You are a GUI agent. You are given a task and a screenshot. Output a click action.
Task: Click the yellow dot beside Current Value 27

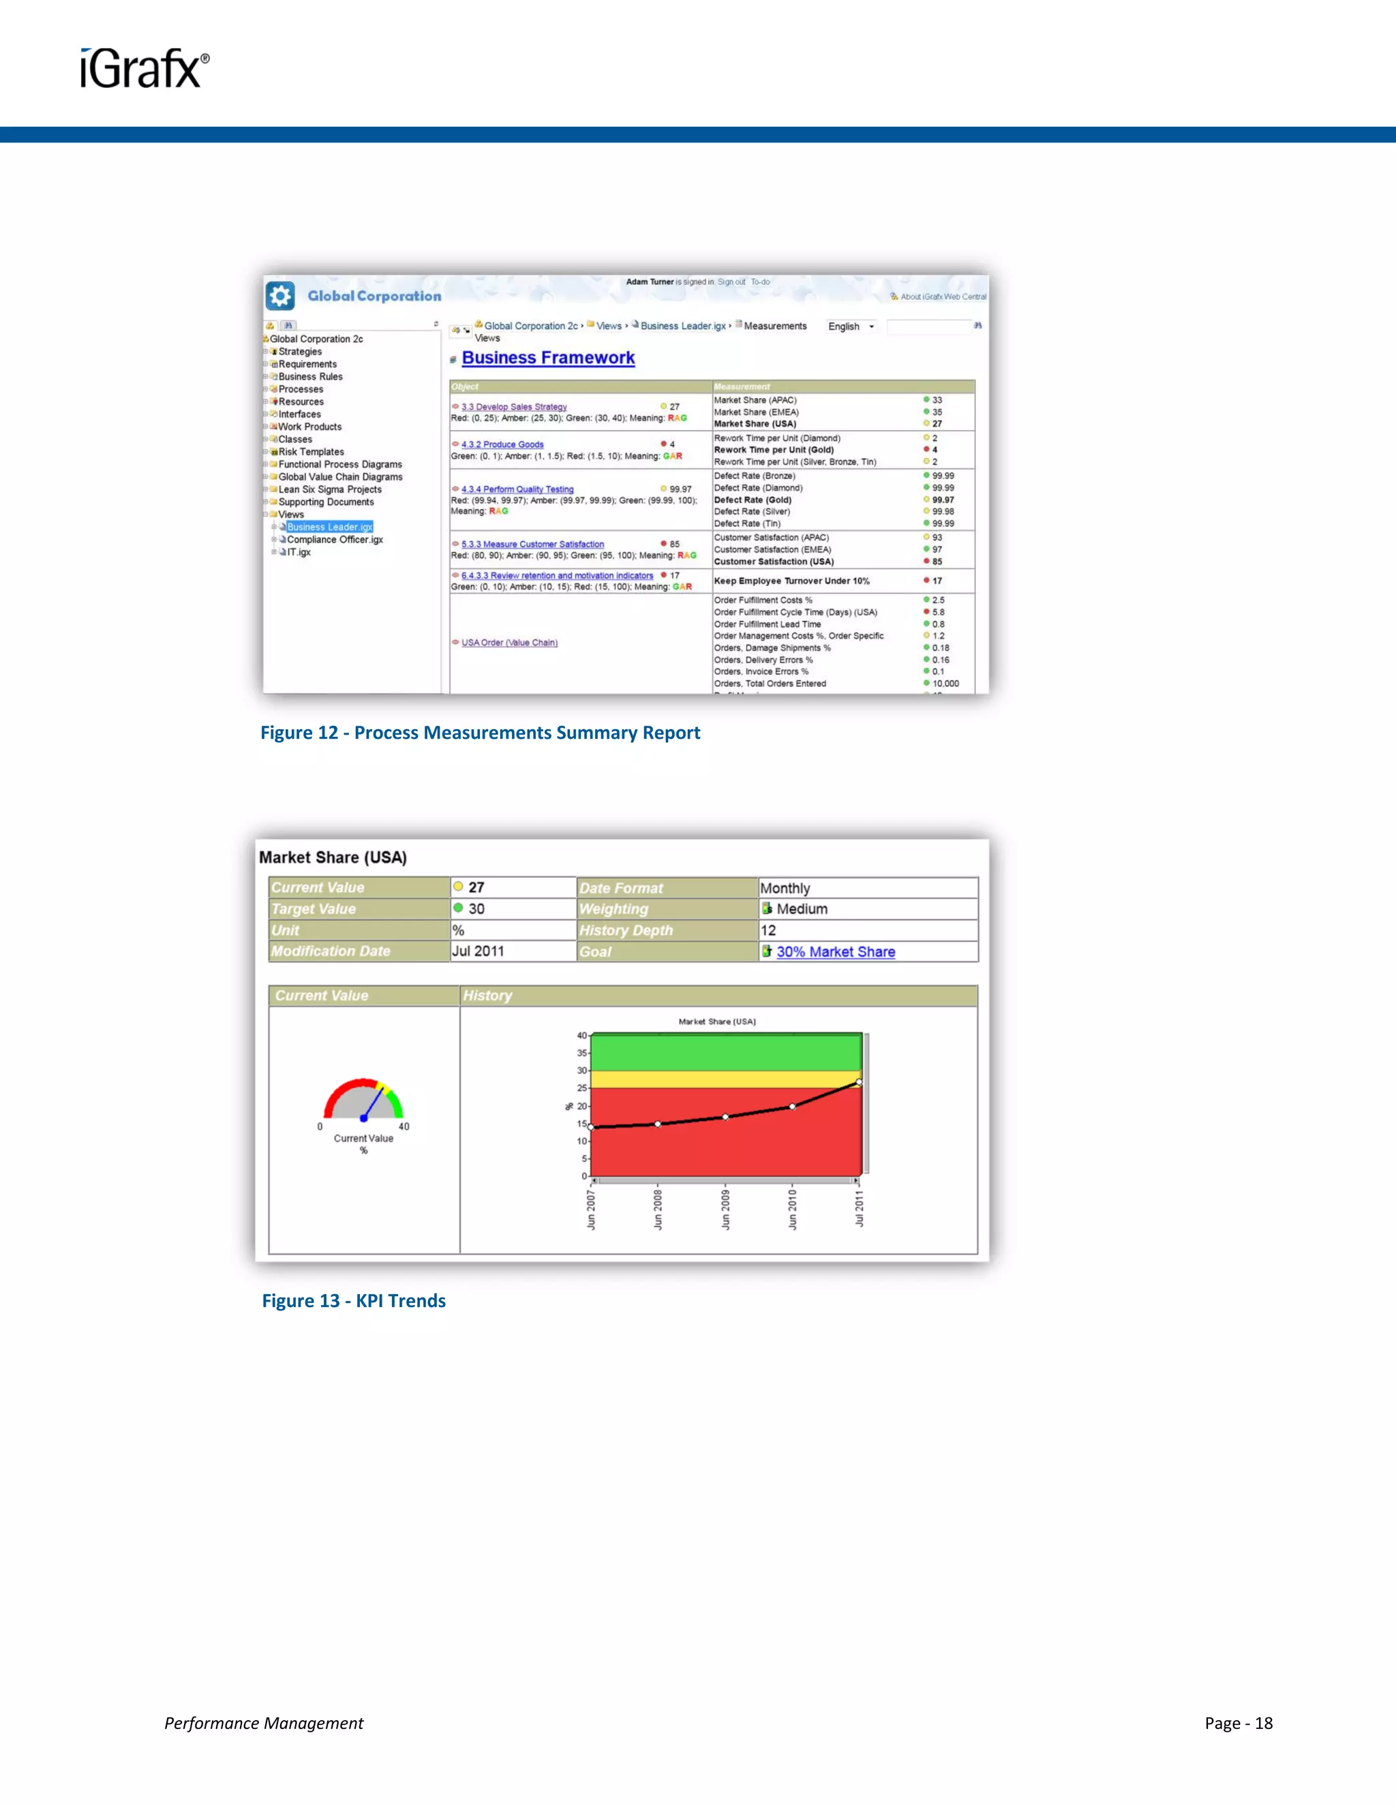click(458, 887)
